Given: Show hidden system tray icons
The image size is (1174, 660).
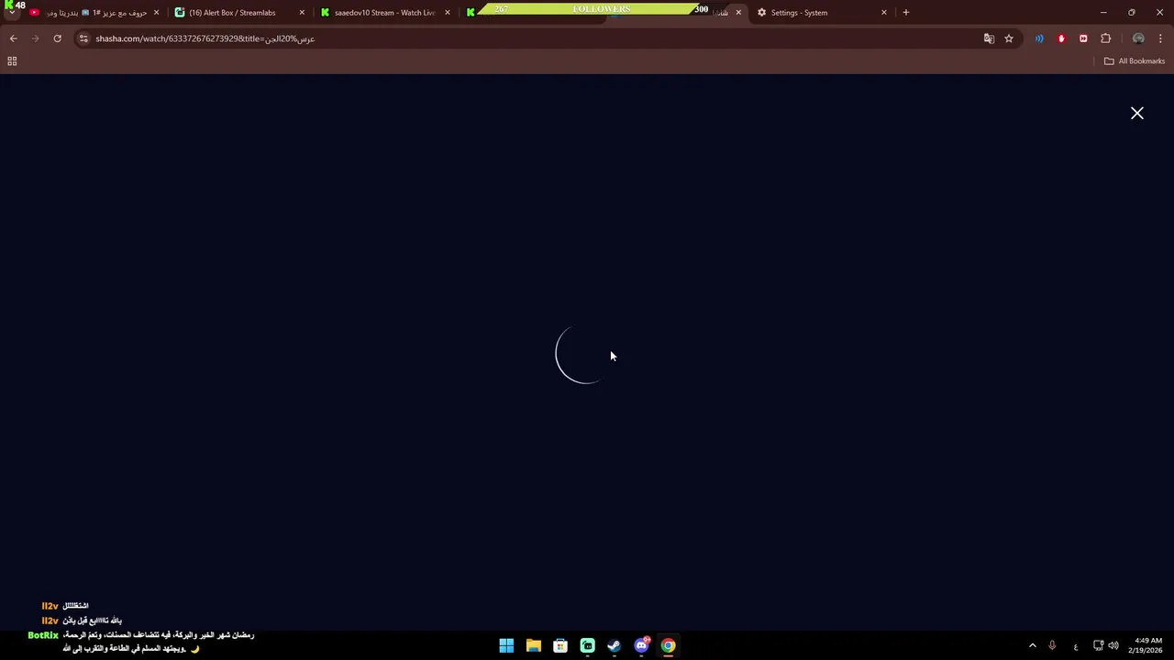Looking at the screenshot, I should [x=1032, y=645].
